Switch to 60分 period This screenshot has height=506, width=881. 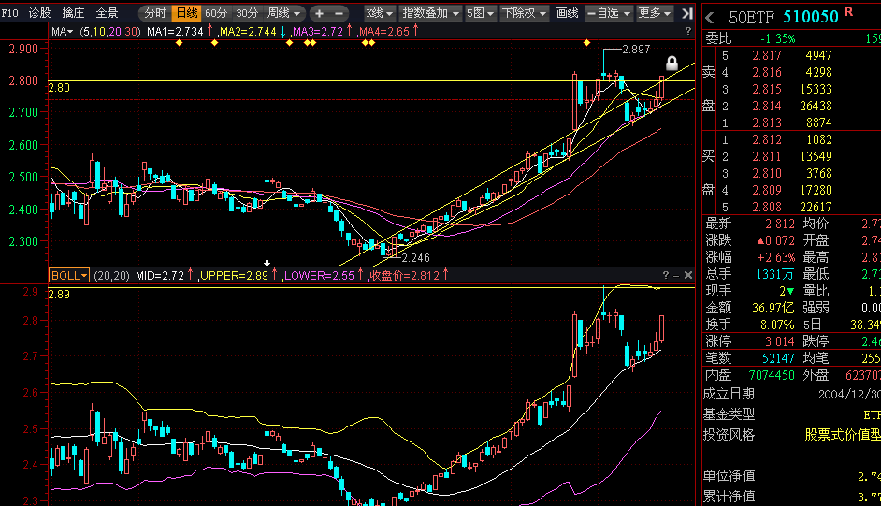click(x=216, y=13)
